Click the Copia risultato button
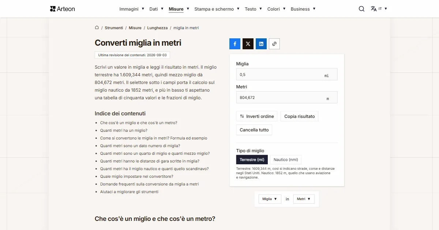Image resolution: width=439 pixels, height=230 pixels. click(300, 116)
